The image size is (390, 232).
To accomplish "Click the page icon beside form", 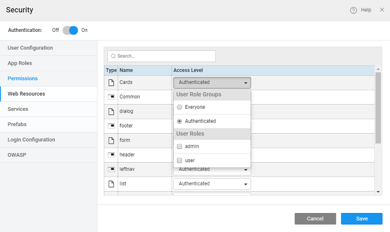I will click(x=111, y=141).
